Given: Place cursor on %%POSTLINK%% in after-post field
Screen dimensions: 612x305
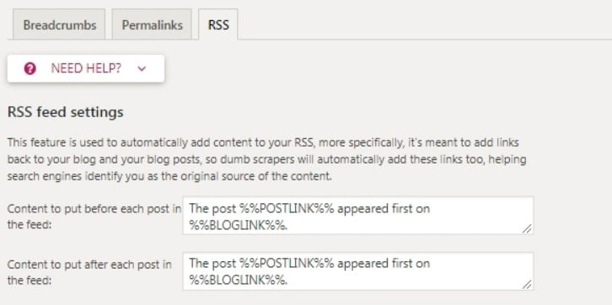Looking at the screenshot, I should pos(287,264).
